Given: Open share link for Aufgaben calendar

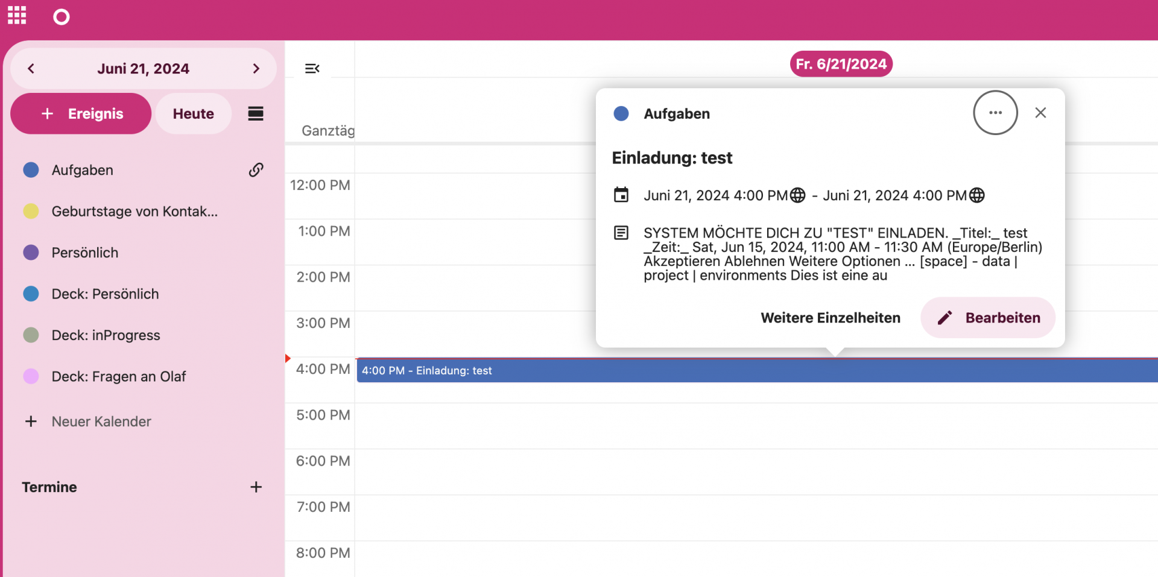Looking at the screenshot, I should click(256, 170).
